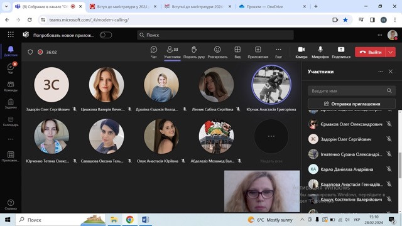Show more apps ellipsis in sidebar
402x226 pixels.
point(11,139)
